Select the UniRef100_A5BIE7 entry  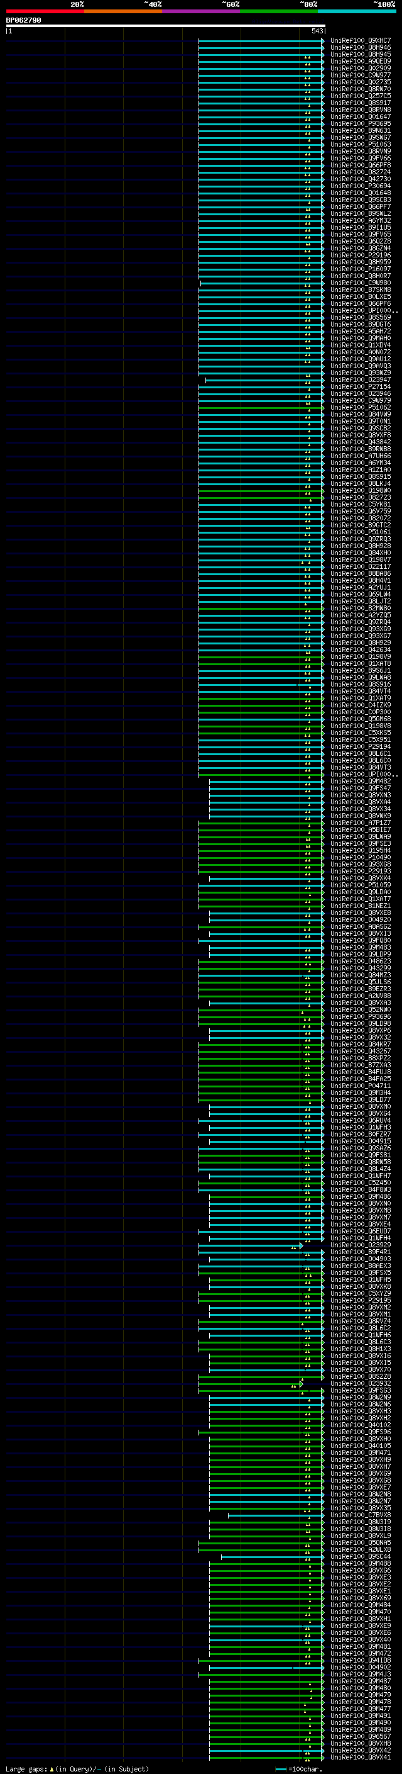(x=361, y=830)
